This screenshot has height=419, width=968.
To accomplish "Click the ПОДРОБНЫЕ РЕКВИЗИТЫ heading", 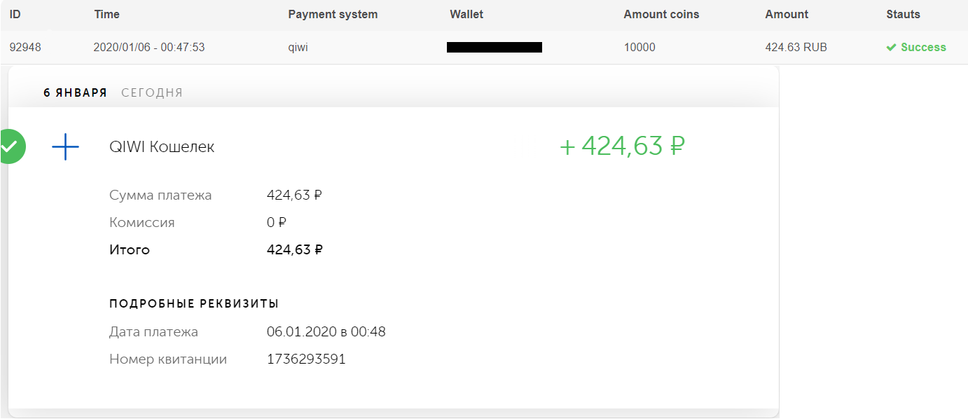I will tap(194, 304).
